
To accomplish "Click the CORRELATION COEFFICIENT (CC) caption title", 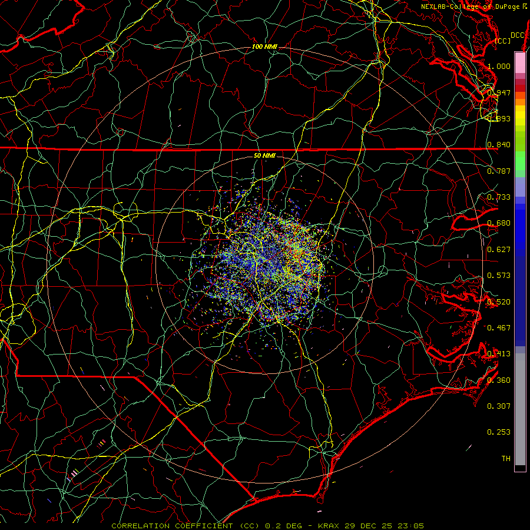I will click(x=185, y=526).
